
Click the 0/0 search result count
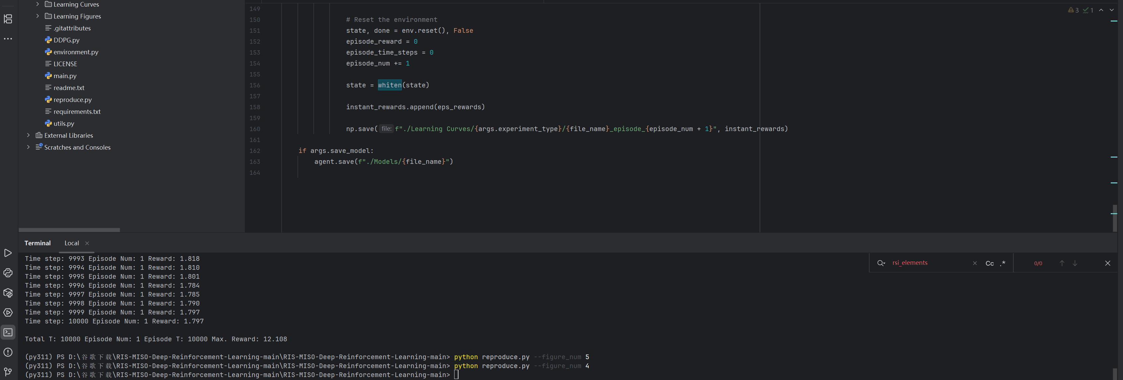(x=1038, y=263)
